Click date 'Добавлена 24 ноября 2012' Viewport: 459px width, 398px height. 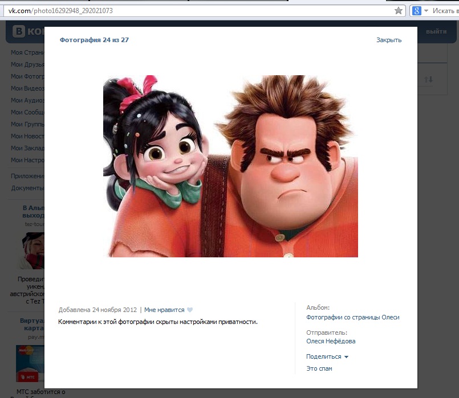pyautogui.click(x=98, y=310)
